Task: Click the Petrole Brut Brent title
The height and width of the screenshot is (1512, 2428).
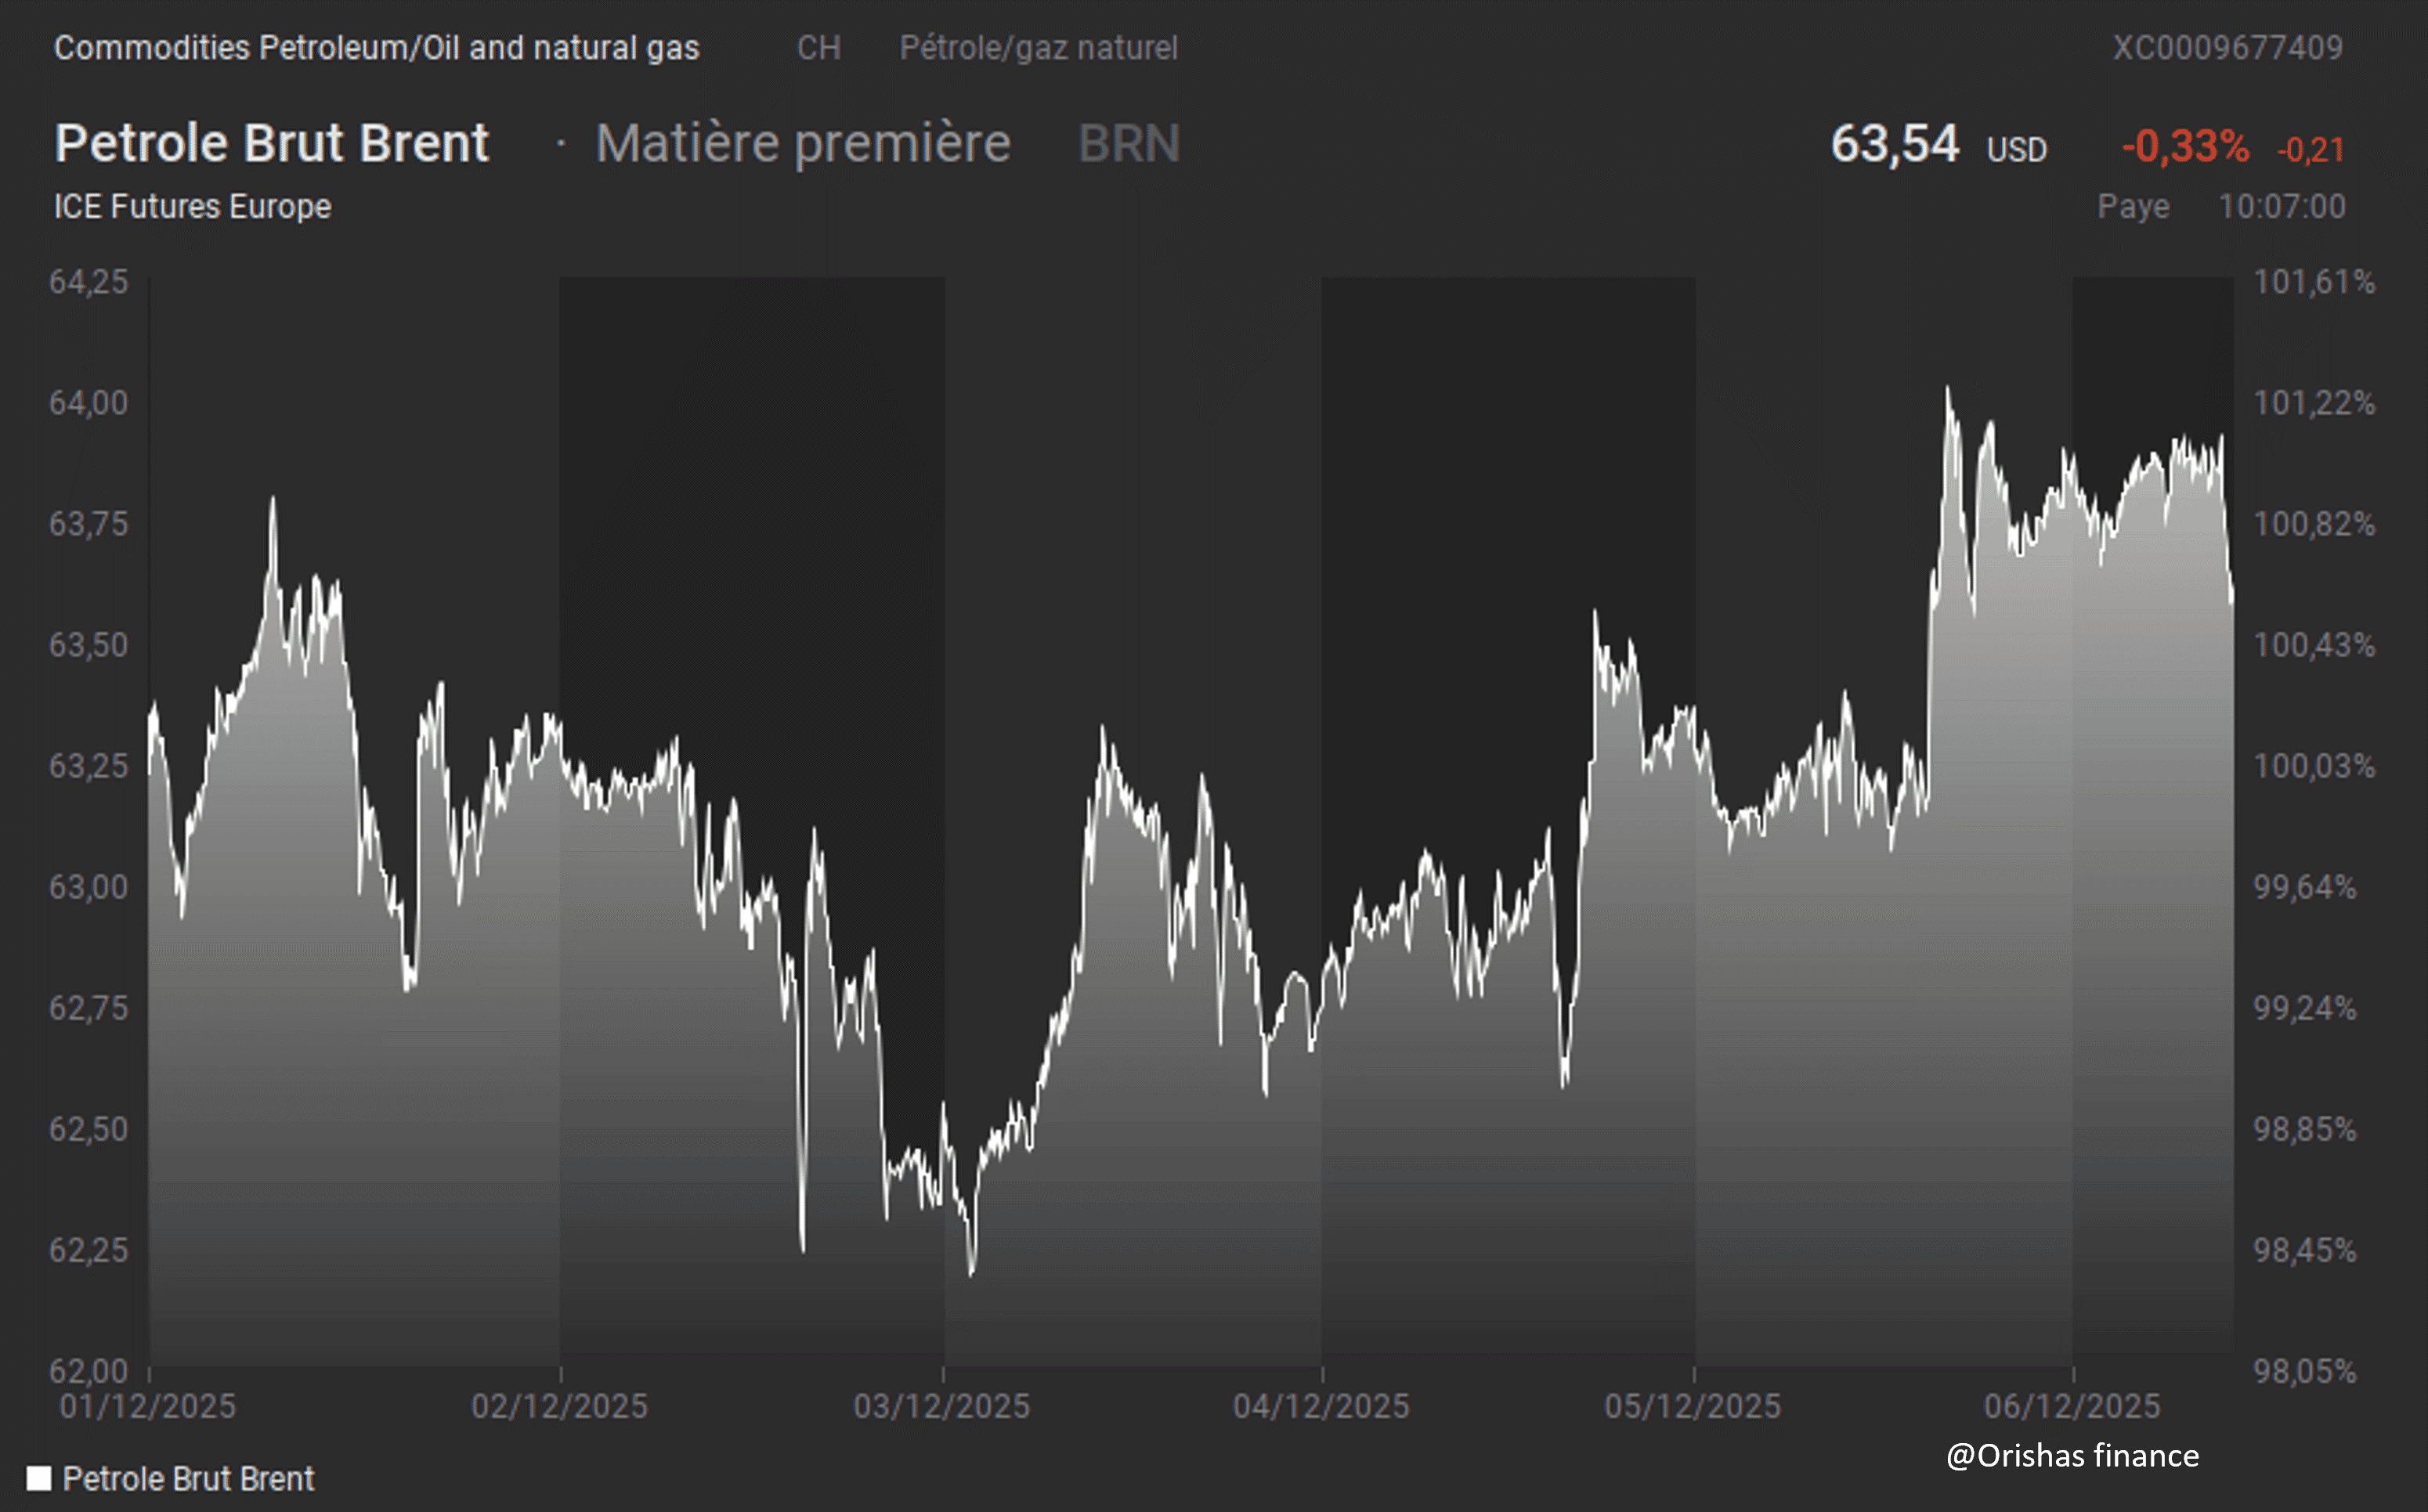Action: point(271,143)
